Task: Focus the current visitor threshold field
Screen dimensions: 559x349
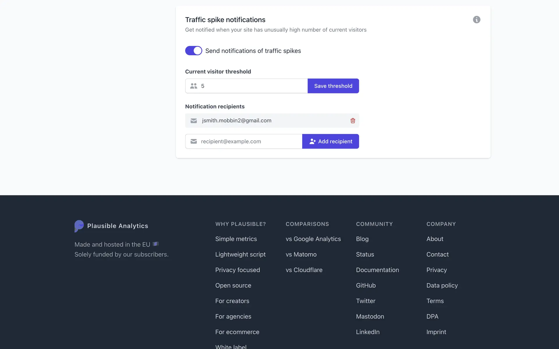Action: click(x=250, y=86)
